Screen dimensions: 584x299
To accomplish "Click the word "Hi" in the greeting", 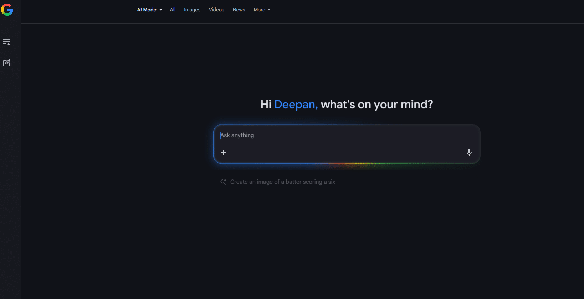I will [266, 105].
